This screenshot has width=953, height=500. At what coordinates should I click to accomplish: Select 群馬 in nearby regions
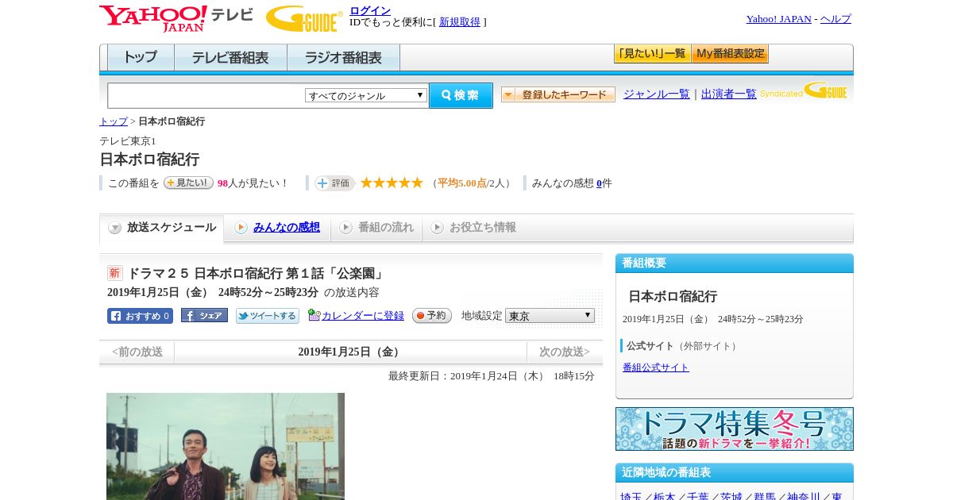765,497
